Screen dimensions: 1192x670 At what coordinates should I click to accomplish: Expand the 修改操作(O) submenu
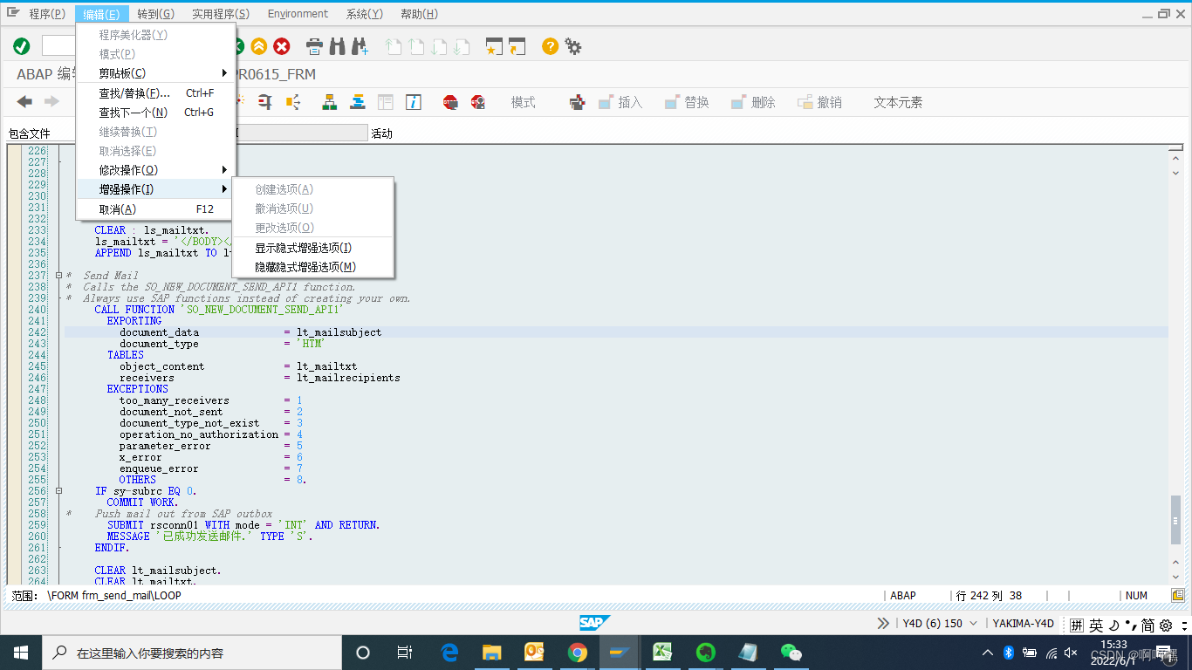point(156,170)
